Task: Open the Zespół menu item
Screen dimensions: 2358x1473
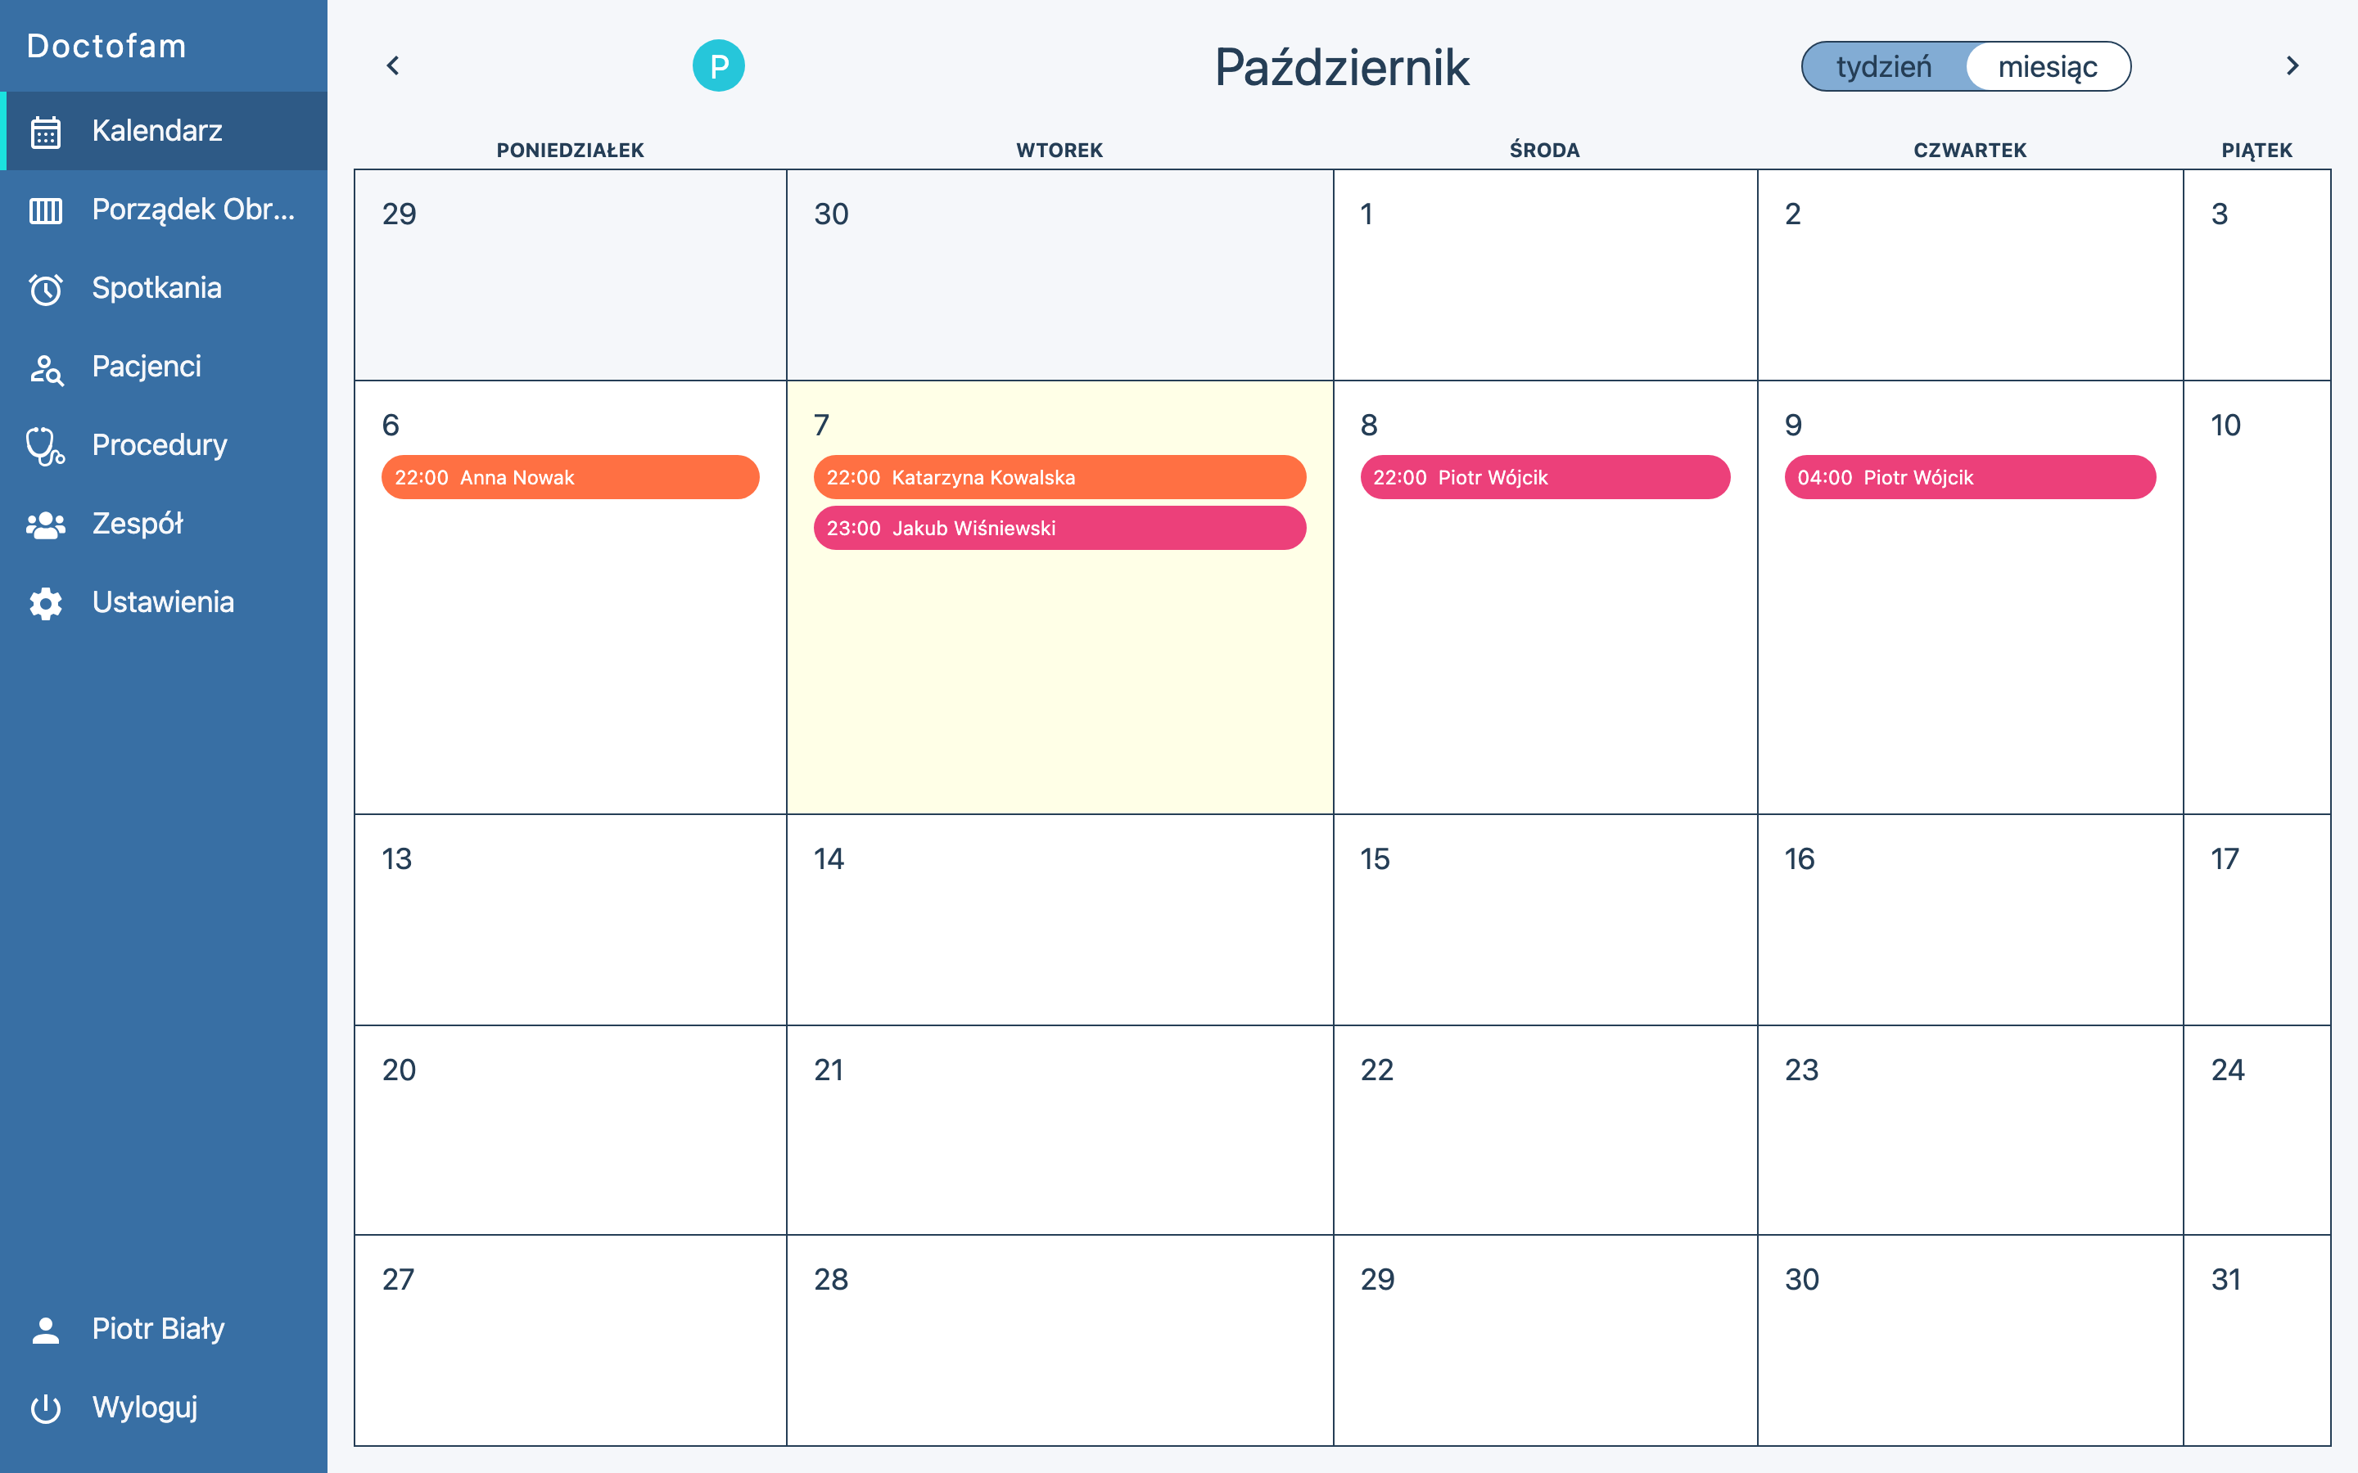Action: (138, 523)
